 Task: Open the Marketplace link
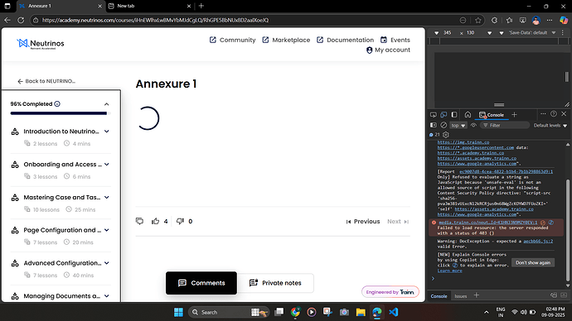point(286,40)
